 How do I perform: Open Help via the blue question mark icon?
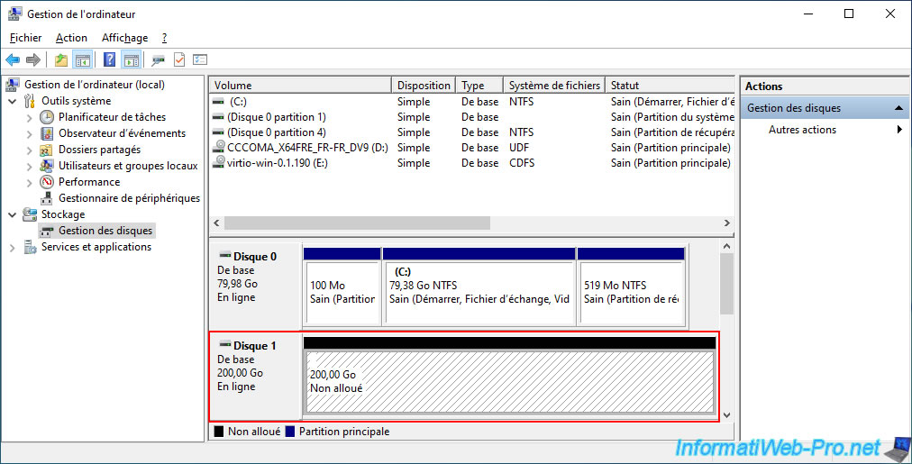[x=109, y=59]
